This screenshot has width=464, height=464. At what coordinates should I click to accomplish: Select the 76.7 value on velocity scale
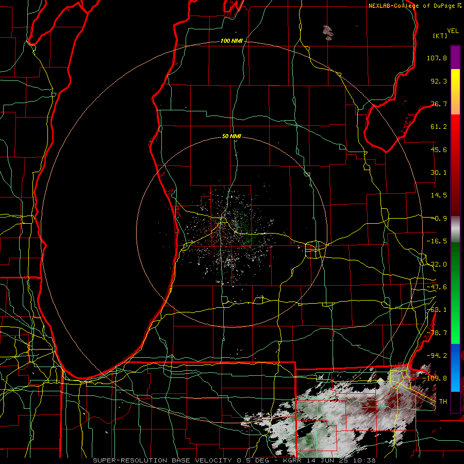(439, 104)
